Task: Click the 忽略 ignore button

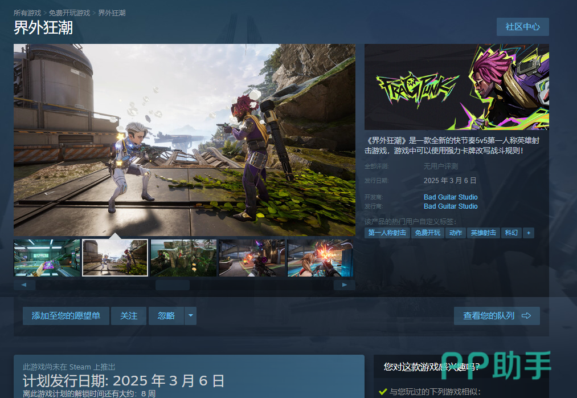Action: (x=166, y=316)
